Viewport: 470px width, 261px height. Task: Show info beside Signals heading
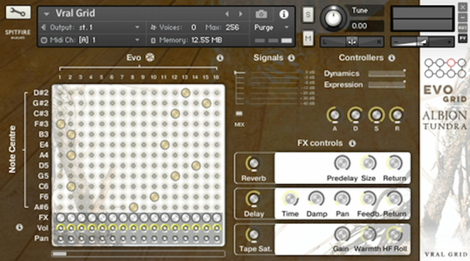291,58
